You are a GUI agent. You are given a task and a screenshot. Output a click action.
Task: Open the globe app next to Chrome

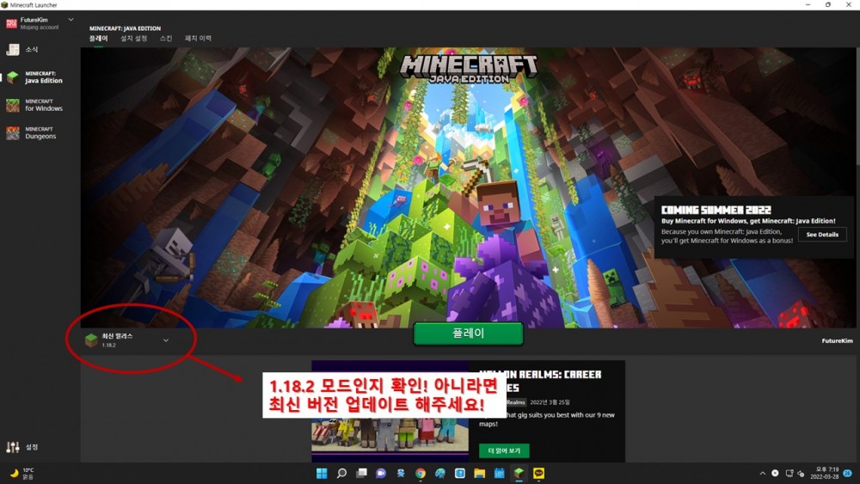440,473
